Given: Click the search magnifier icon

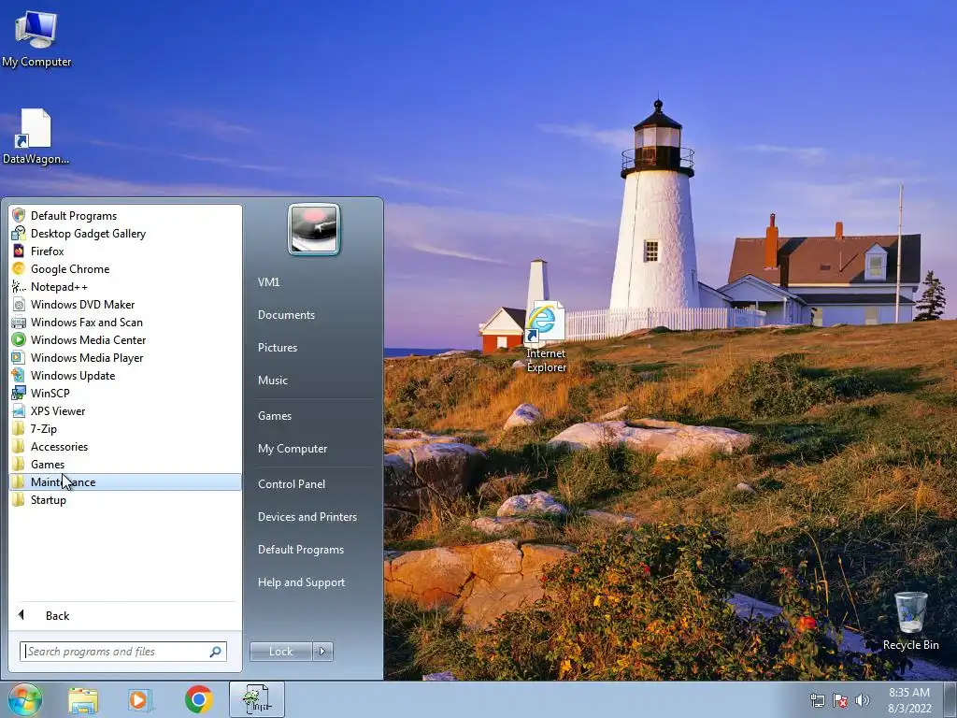Looking at the screenshot, I should pyautogui.click(x=216, y=652).
